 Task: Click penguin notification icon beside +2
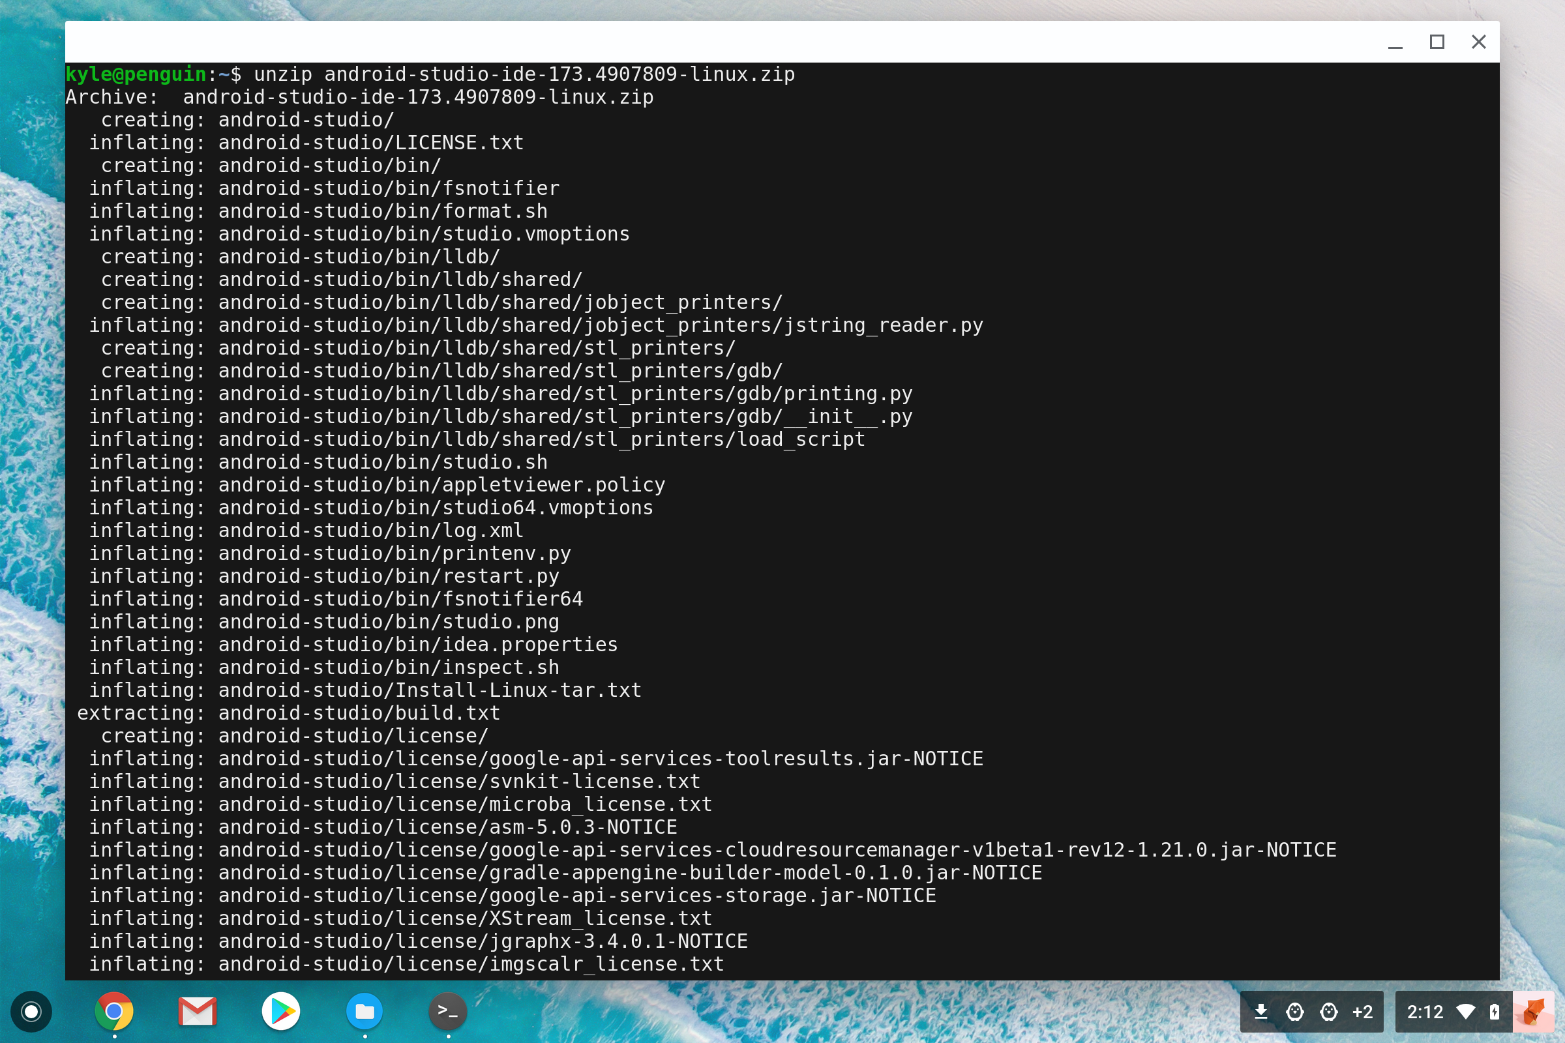[x=1329, y=1012]
